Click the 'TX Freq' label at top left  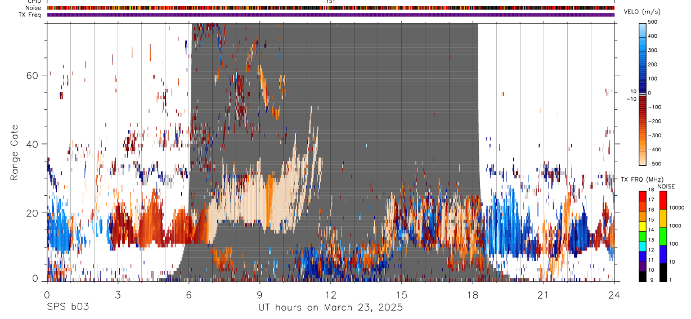coord(30,15)
